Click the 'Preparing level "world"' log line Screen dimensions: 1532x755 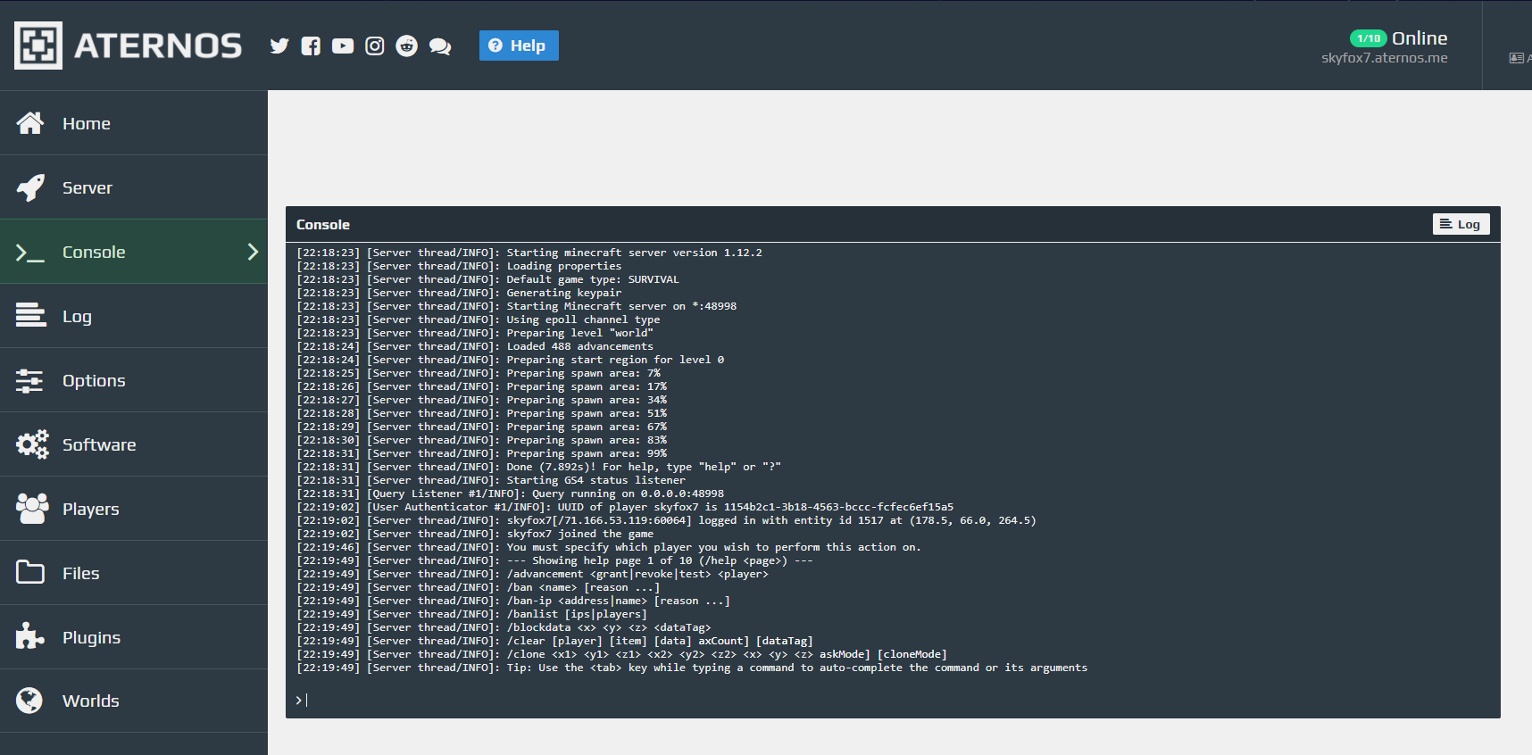475,333
